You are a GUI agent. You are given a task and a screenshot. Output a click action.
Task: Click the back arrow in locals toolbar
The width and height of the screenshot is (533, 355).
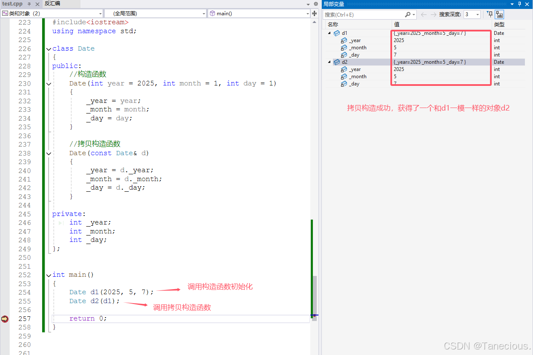[424, 14]
